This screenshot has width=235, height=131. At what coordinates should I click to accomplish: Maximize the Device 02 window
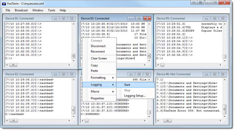click(x=63, y=74)
